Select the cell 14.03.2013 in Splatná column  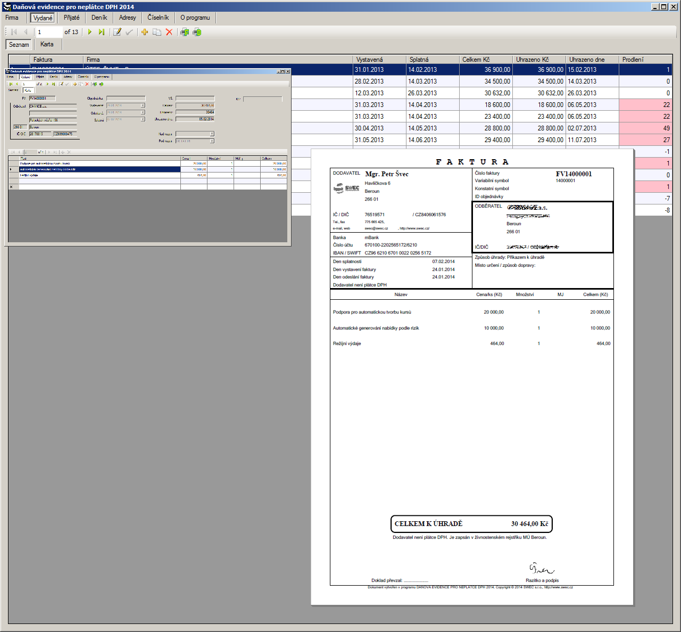[433, 81]
